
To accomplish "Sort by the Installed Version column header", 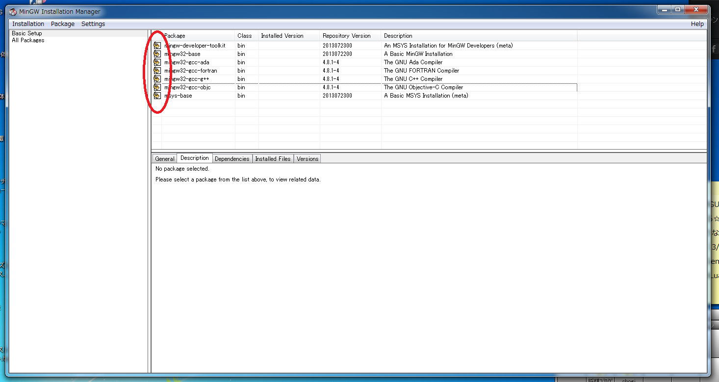I will 289,36.
